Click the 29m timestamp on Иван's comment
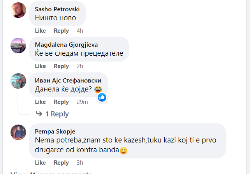The width and height of the screenshot is (250, 174). (x=82, y=102)
